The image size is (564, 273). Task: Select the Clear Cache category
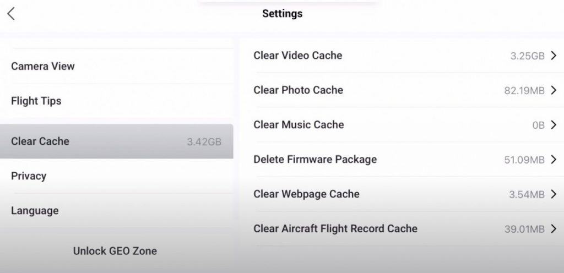coord(117,141)
